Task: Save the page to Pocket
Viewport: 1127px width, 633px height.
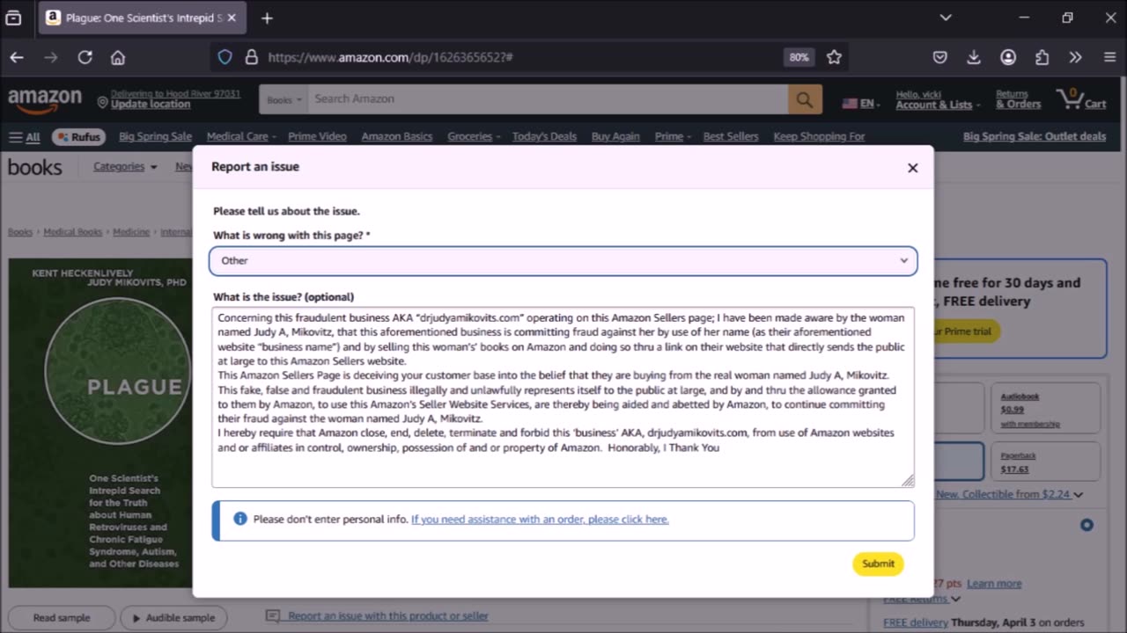Action: pyautogui.click(x=940, y=57)
